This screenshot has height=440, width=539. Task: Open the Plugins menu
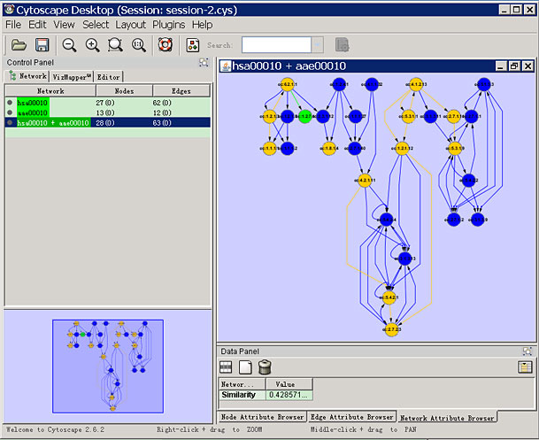tap(167, 25)
